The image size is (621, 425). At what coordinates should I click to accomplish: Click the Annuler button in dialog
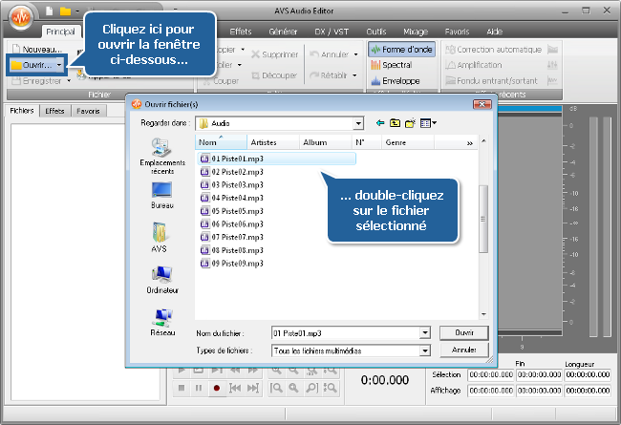[x=463, y=351]
